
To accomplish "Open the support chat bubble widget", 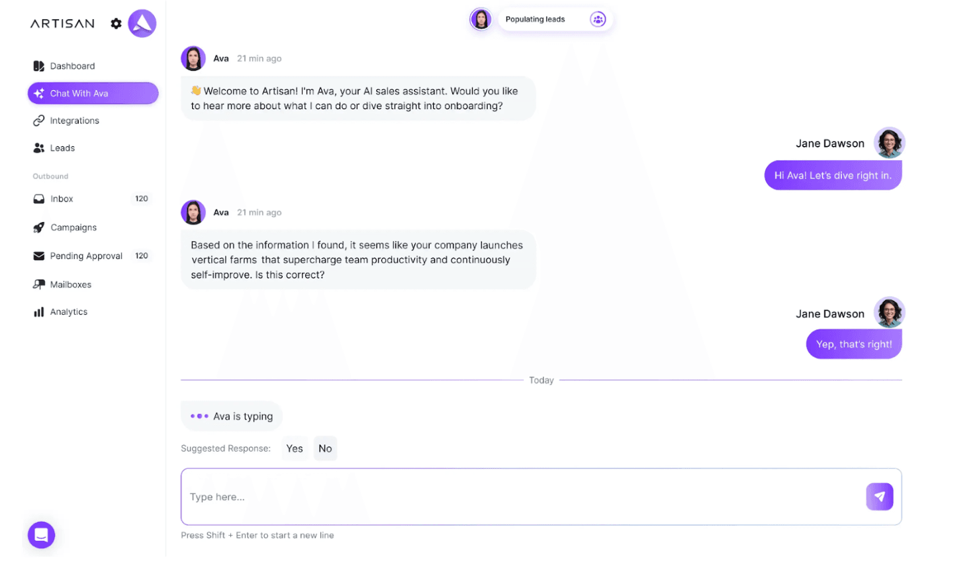I will pos(41,535).
